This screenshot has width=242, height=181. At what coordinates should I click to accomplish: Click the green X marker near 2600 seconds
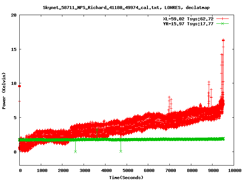[x=75, y=152]
